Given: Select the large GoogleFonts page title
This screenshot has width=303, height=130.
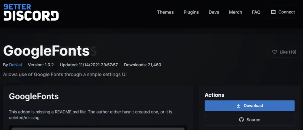Looking at the screenshot, I should click(46, 51).
